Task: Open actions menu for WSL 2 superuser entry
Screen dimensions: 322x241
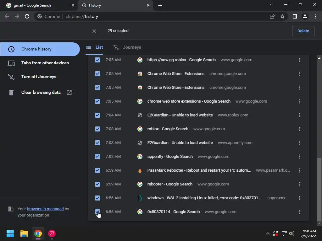Action: pyautogui.click(x=300, y=198)
